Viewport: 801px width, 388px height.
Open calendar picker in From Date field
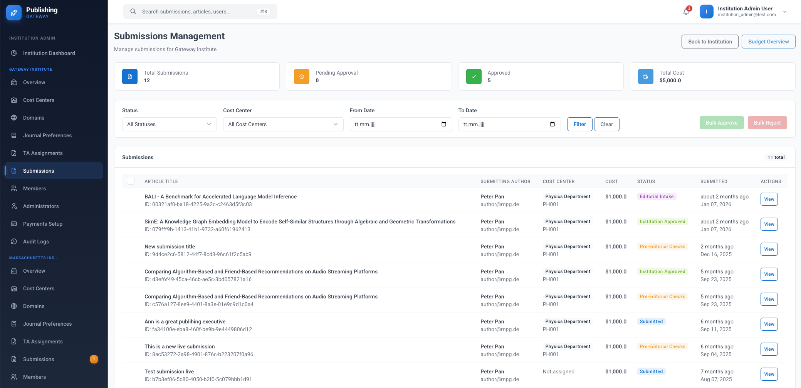tap(443, 124)
